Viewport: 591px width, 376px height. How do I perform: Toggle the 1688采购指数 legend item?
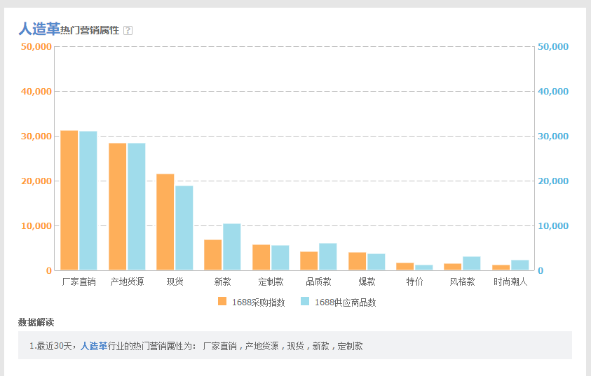tap(252, 302)
